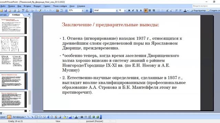Click the 3-D Style icon
The height and width of the screenshot is (123, 220).
click(x=98, y=117)
